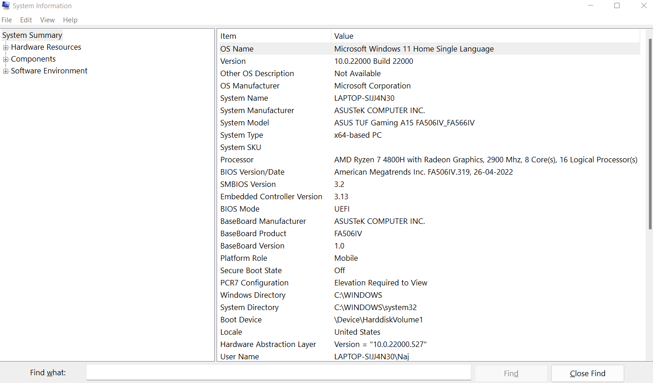Click the System Manufacturer item
This screenshot has height=383, width=653.
pyautogui.click(x=257, y=110)
